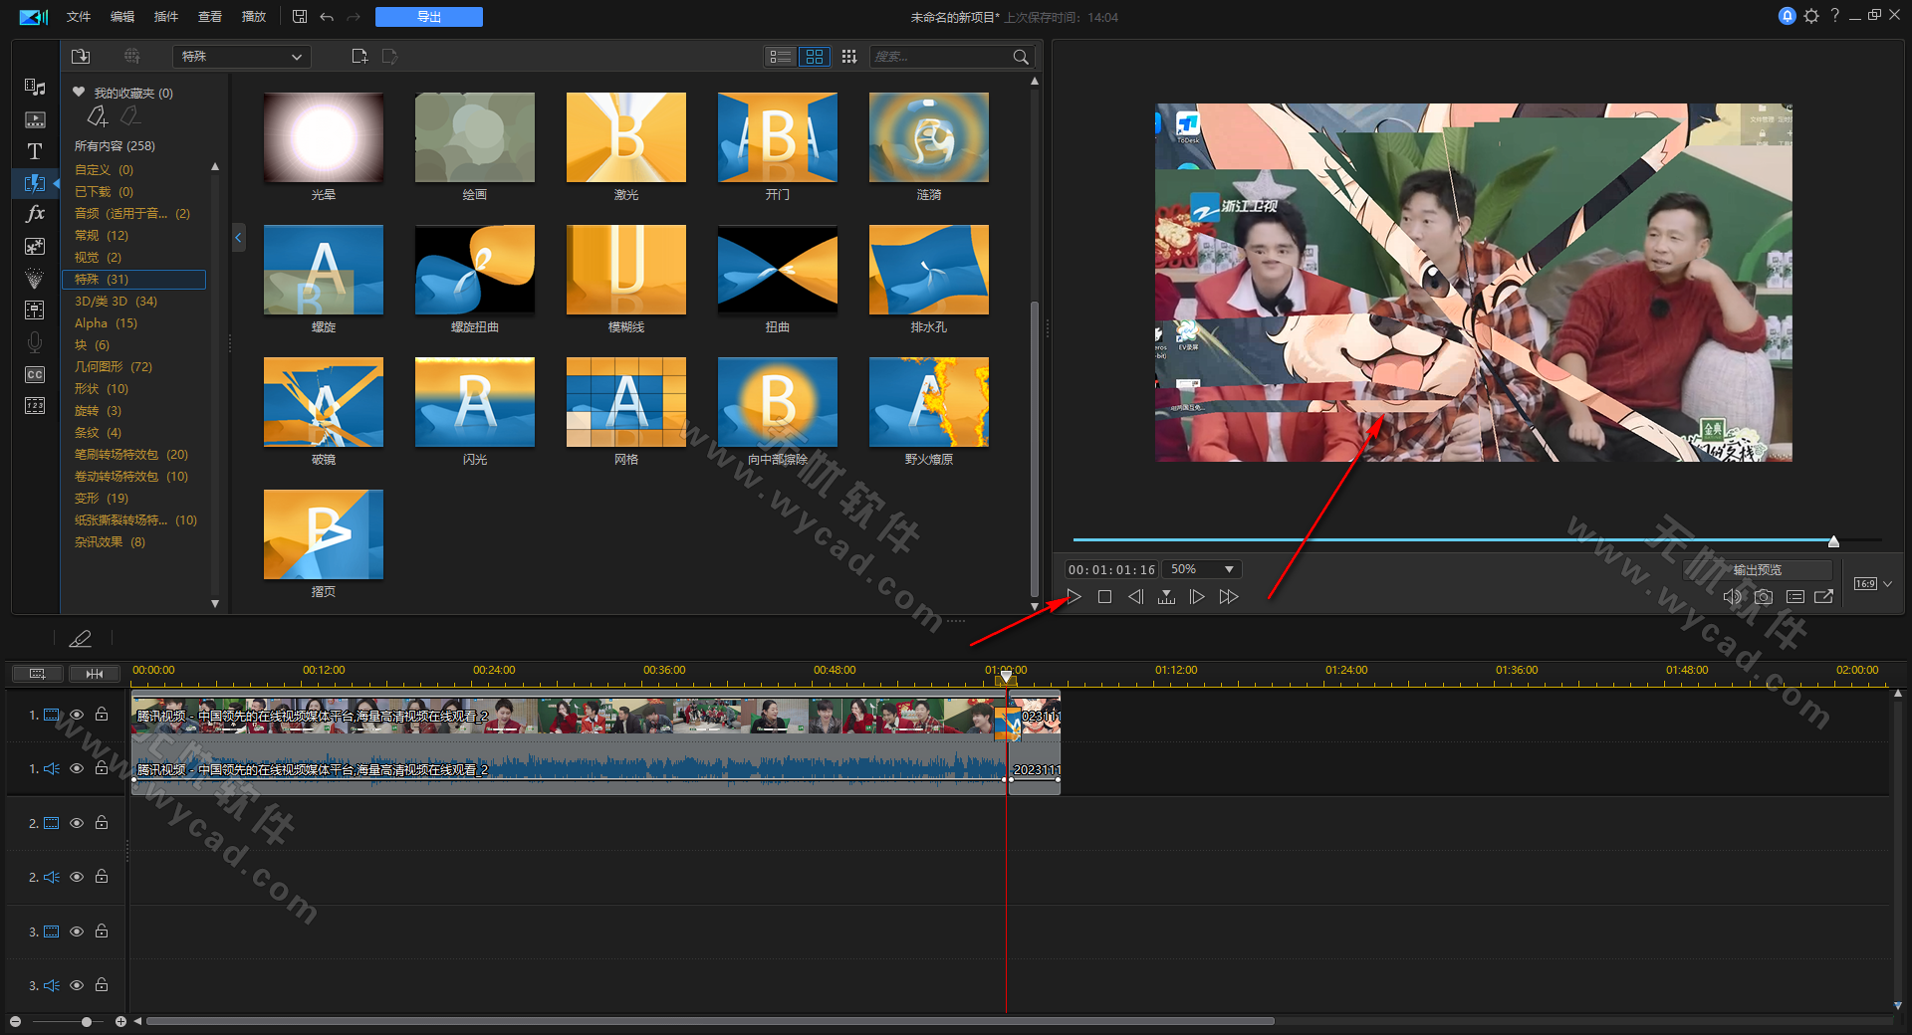Open the subtitle CC room
The image size is (1912, 1035).
(x=35, y=374)
